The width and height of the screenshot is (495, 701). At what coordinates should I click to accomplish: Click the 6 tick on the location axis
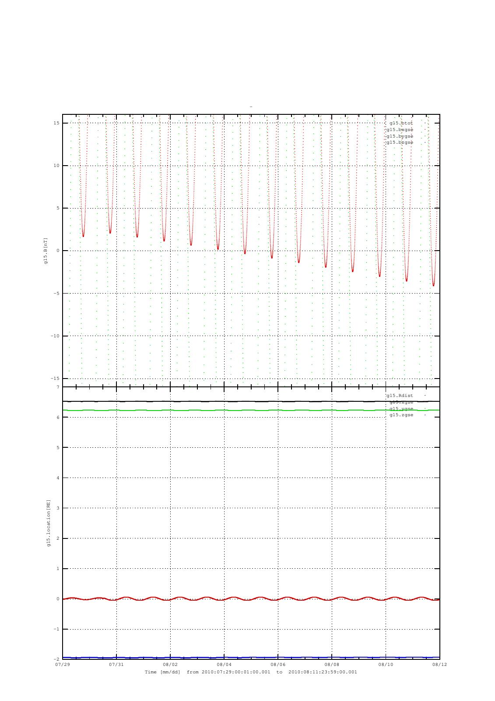coord(58,418)
